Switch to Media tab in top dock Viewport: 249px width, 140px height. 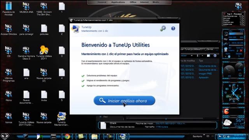(156, 2)
